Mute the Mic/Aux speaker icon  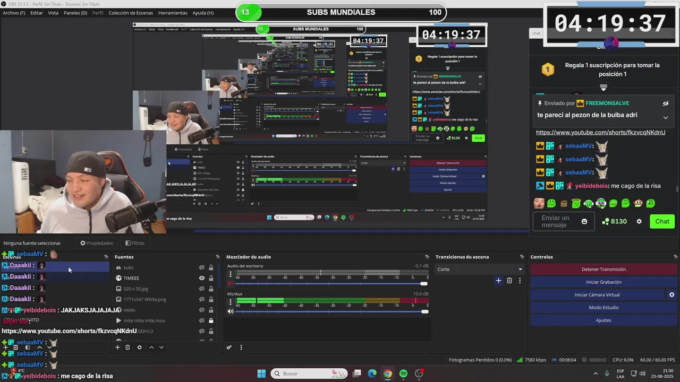231,311
